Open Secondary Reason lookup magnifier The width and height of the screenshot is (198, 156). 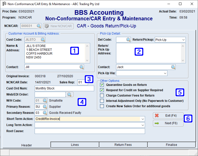point(45,113)
